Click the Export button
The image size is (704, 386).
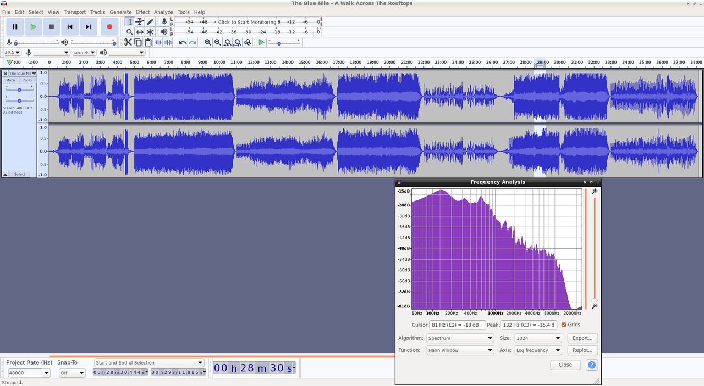coord(582,338)
